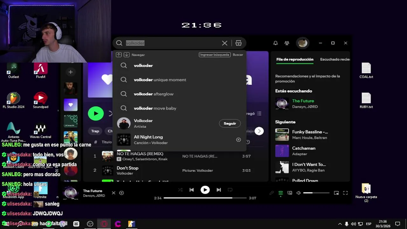Screen dimensions: 407x229
Task: Open the list view options icon
Action: (x=259, y=114)
